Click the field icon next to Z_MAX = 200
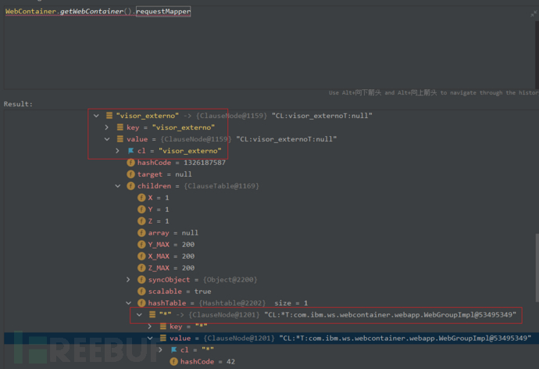The width and height of the screenshot is (539, 369). 141,267
